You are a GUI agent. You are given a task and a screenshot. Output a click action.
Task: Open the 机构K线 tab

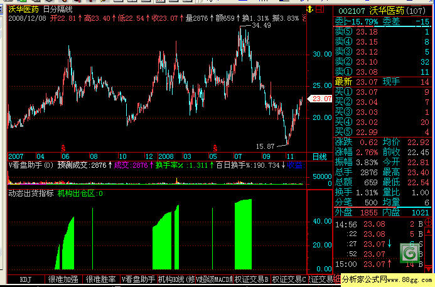[176, 279]
